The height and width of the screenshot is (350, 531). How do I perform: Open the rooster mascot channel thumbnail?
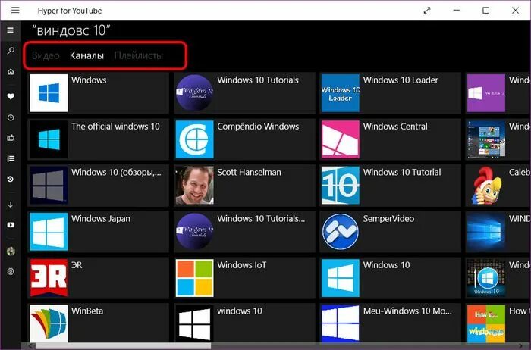coord(486,186)
